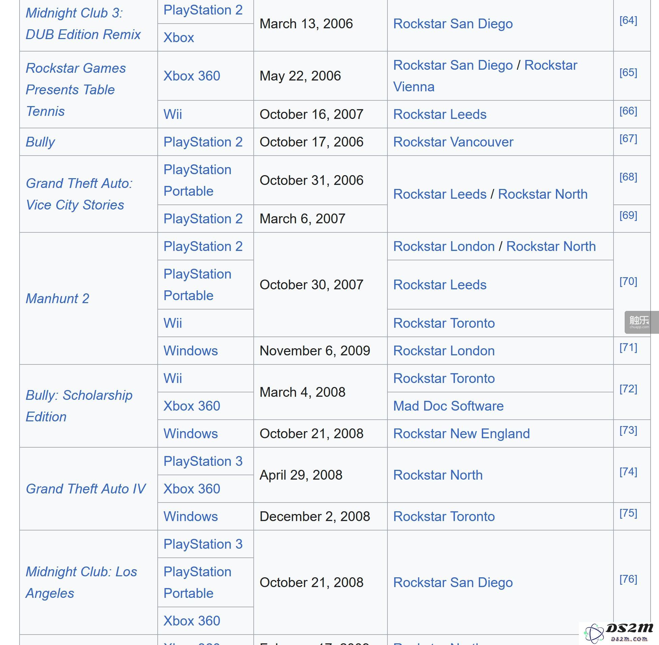Open reference [75]

point(628,513)
